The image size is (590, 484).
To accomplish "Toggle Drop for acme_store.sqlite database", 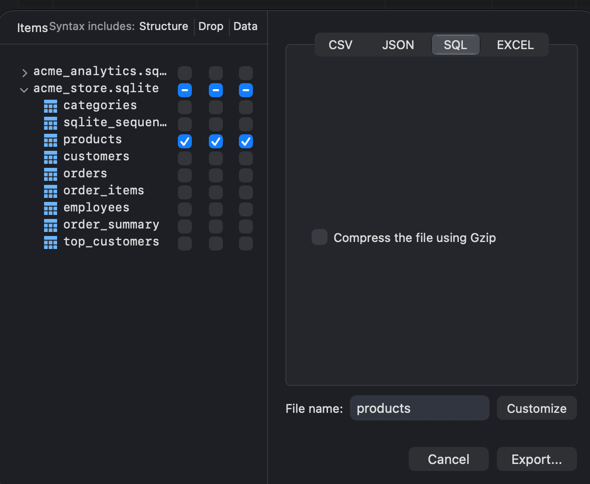I will (215, 90).
